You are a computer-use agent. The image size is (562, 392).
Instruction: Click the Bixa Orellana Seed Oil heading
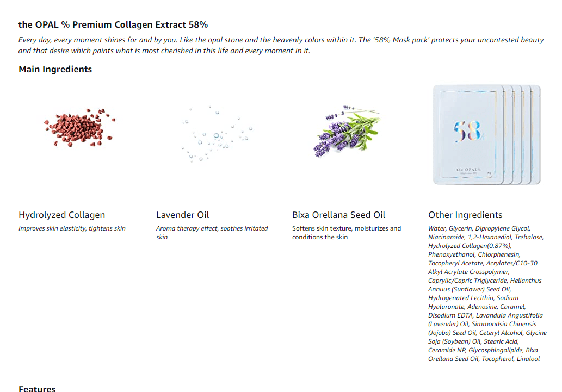(x=338, y=215)
